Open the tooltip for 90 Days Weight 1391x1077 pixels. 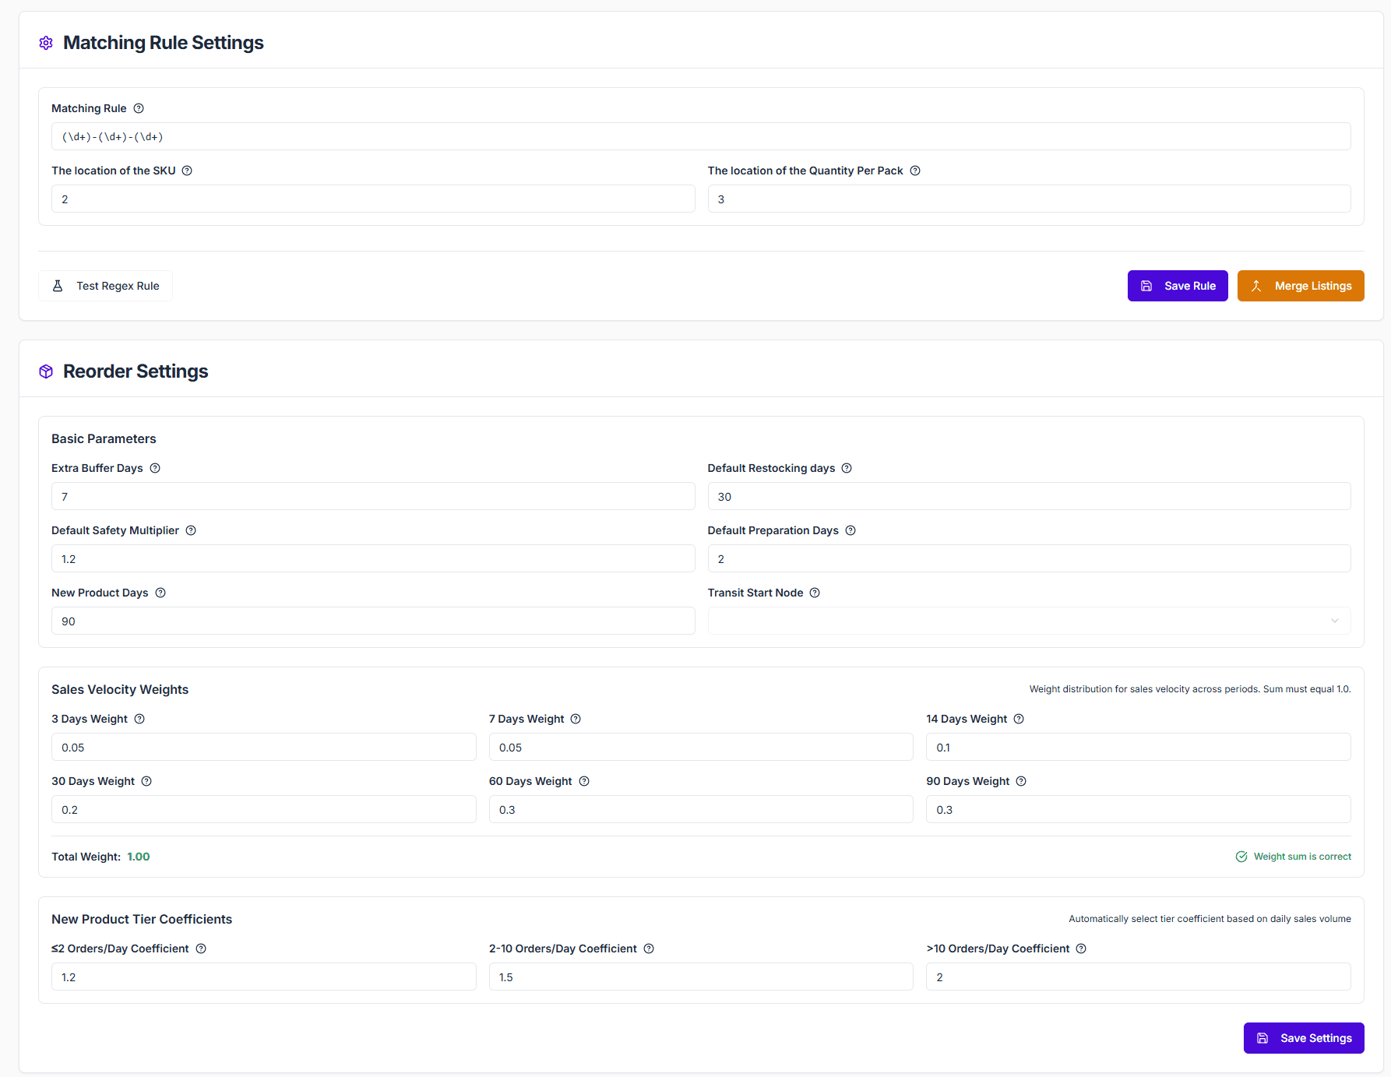[1021, 781]
